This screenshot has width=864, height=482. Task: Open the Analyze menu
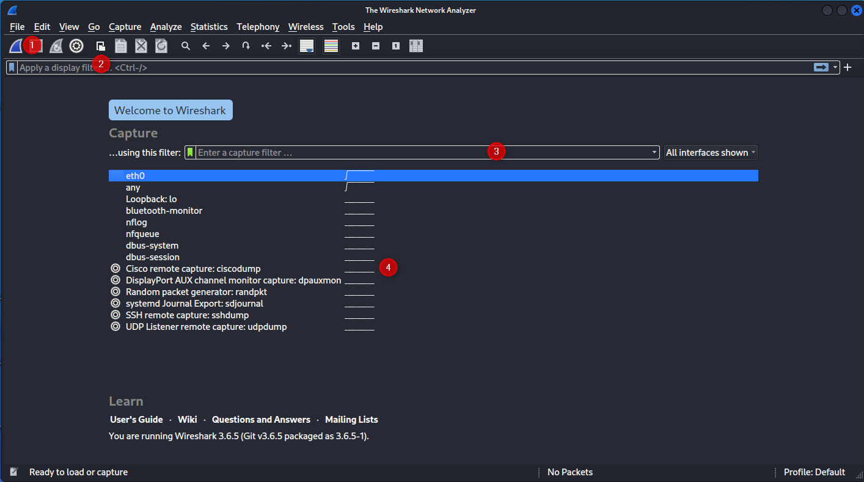[x=166, y=27]
